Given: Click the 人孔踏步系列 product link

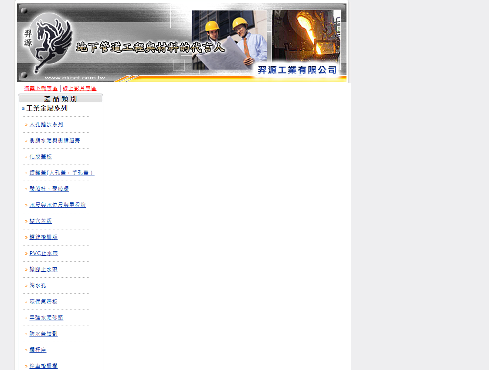Looking at the screenshot, I should (46, 124).
